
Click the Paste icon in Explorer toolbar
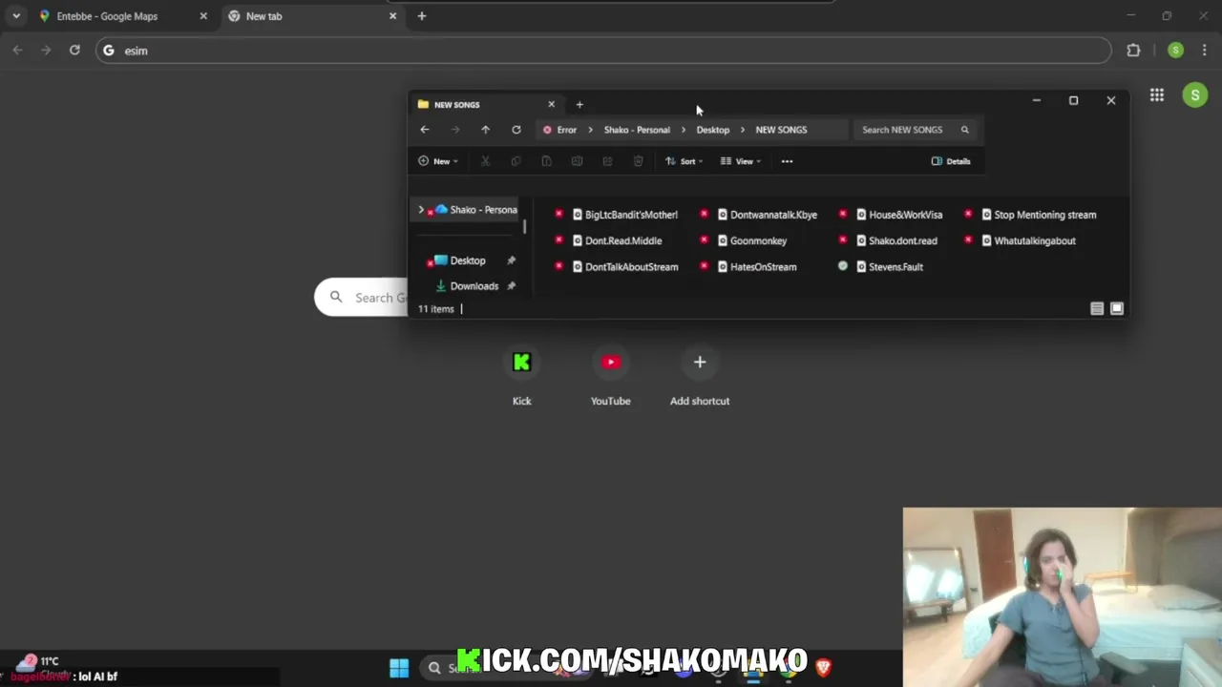click(546, 161)
